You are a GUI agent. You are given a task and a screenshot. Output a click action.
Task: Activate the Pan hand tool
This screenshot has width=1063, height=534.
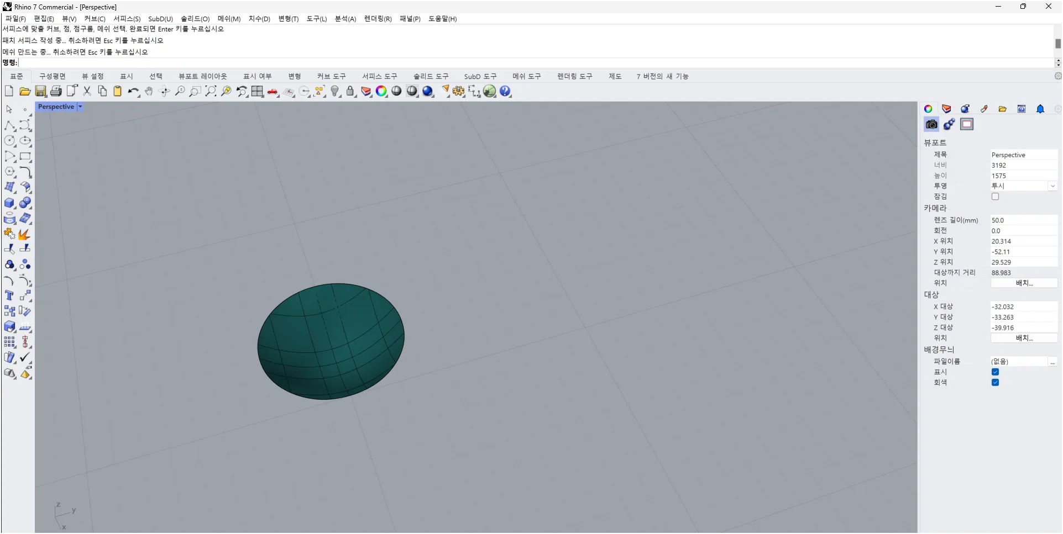coord(149,91)
